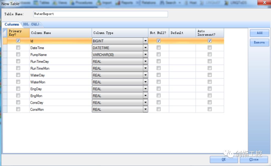Open column type dropdown for ConsMon
This screenshot has width=271, height=166.
146,109
